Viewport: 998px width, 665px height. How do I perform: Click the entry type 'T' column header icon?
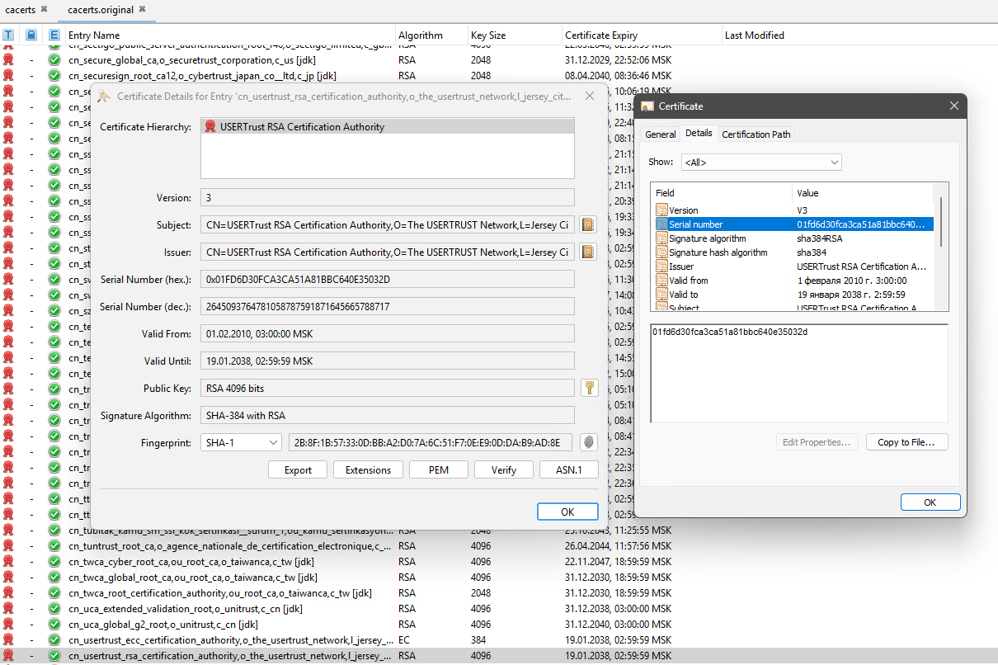coord(8,35)
